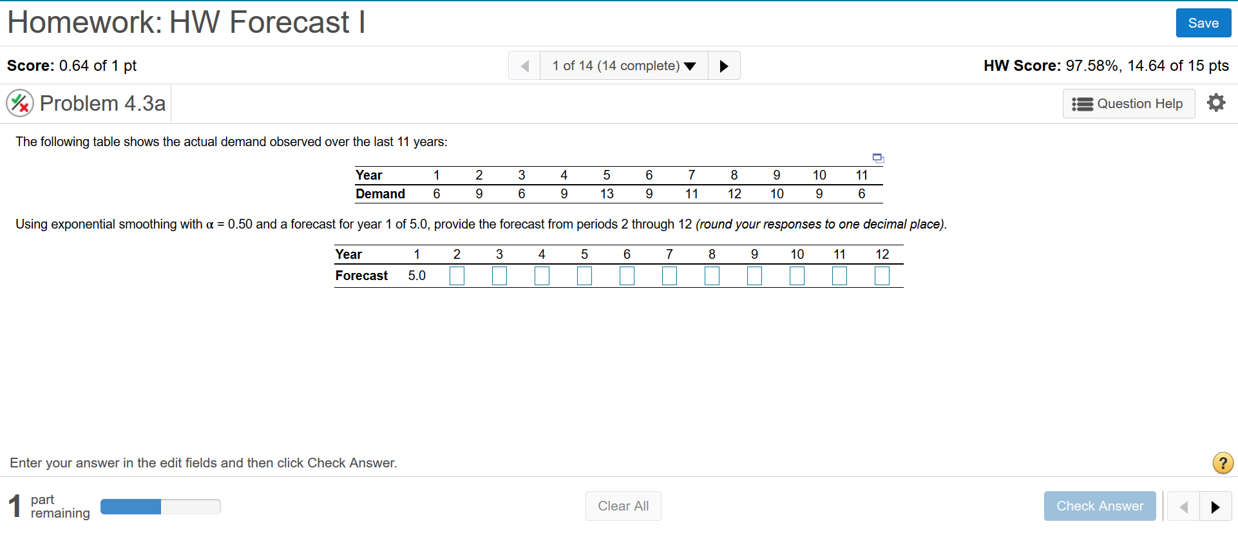Select the Problem 4.3a header
This screenshot has height=535, width=1238.
click(102, 103)
